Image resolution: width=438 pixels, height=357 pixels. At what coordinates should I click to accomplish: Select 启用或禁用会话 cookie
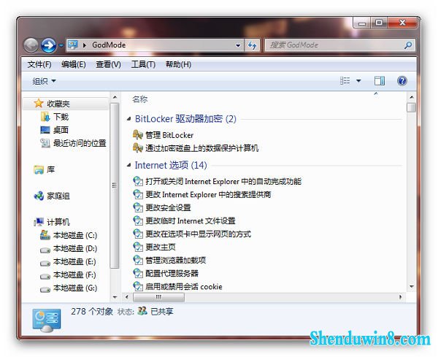[183, 287]
